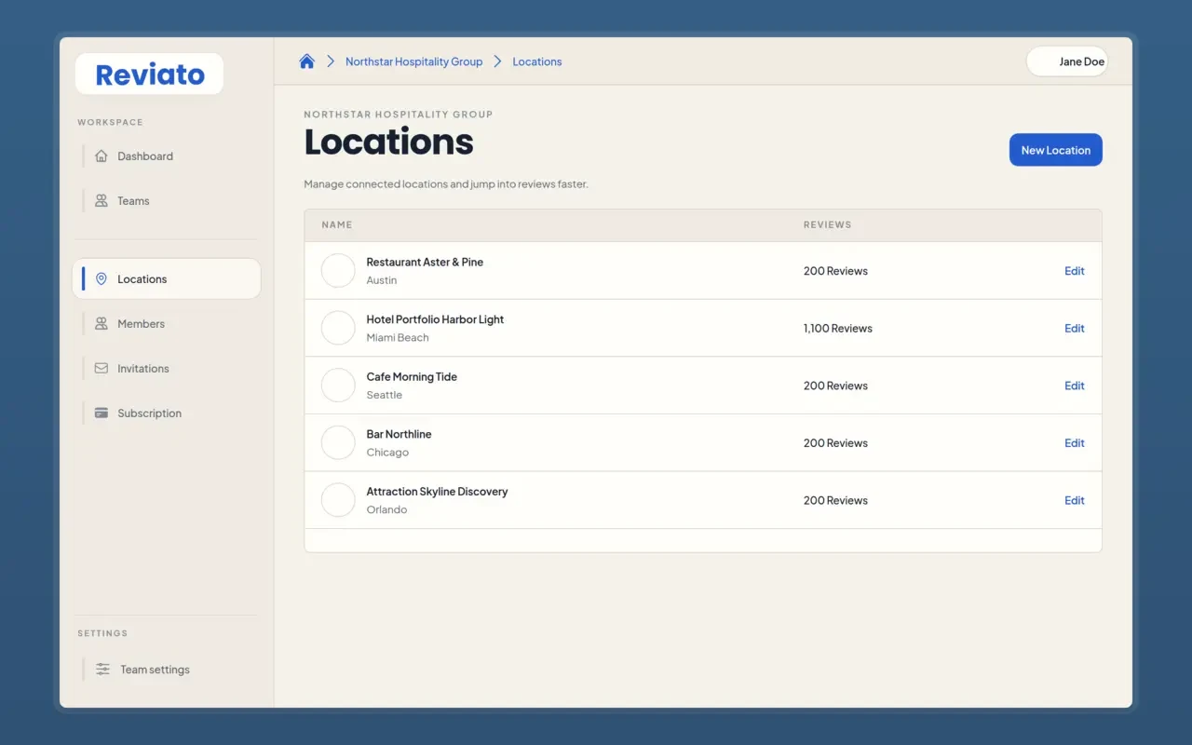Click the New Location button

(x=1055, y=150)
